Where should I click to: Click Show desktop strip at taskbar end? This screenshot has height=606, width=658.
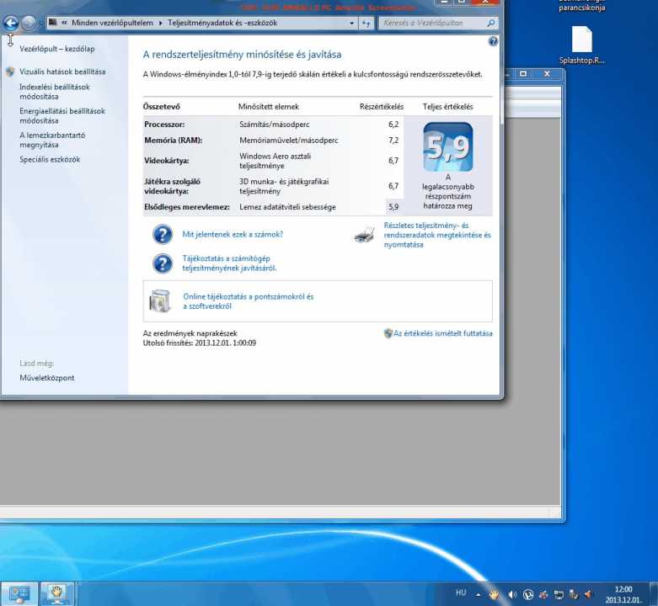pos(654,593)
